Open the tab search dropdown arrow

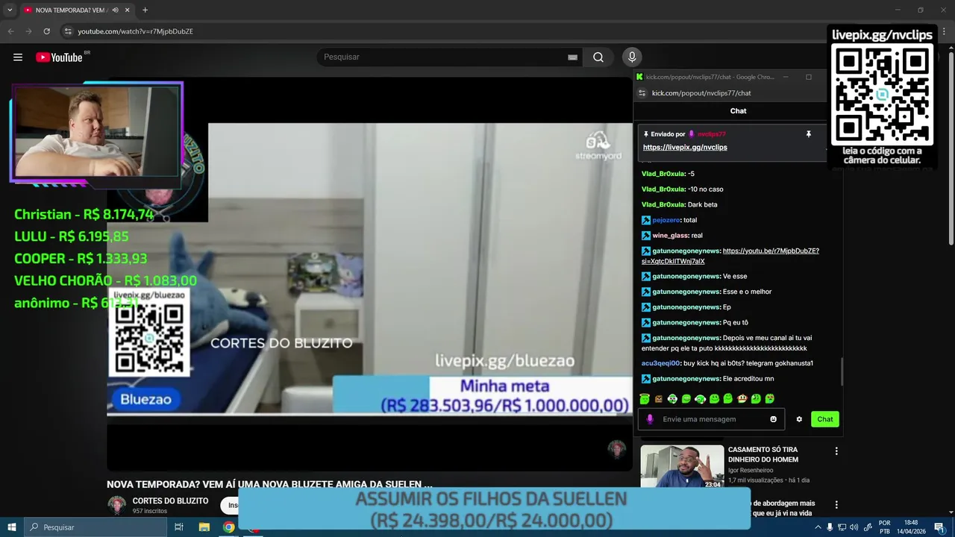[10, 10]
